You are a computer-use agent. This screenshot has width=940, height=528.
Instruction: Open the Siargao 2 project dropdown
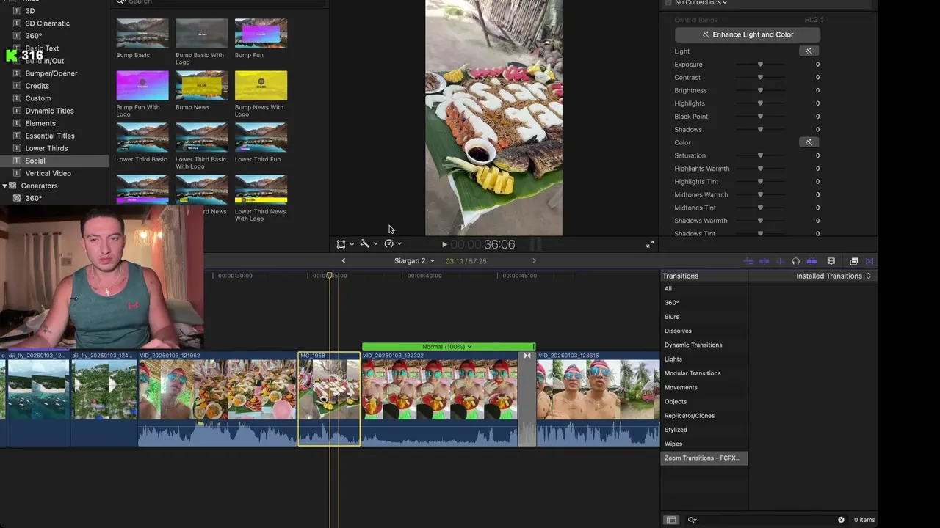point(414,261)
